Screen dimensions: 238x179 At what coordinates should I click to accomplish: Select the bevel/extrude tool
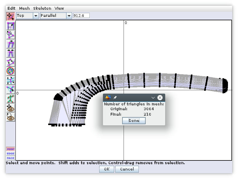(x=11, y=80)
